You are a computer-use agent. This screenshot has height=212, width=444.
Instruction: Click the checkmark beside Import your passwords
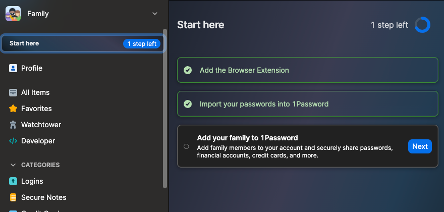coord(188,104)
